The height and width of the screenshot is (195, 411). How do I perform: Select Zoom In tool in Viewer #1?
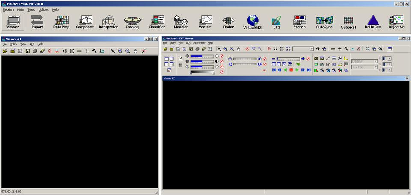120,51
